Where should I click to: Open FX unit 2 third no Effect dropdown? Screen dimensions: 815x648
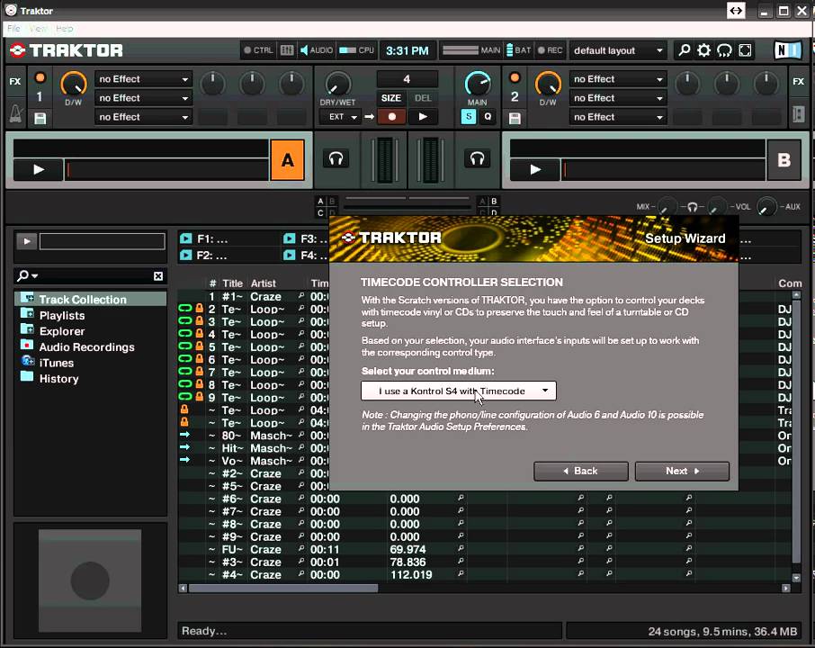tap(617, 117)
